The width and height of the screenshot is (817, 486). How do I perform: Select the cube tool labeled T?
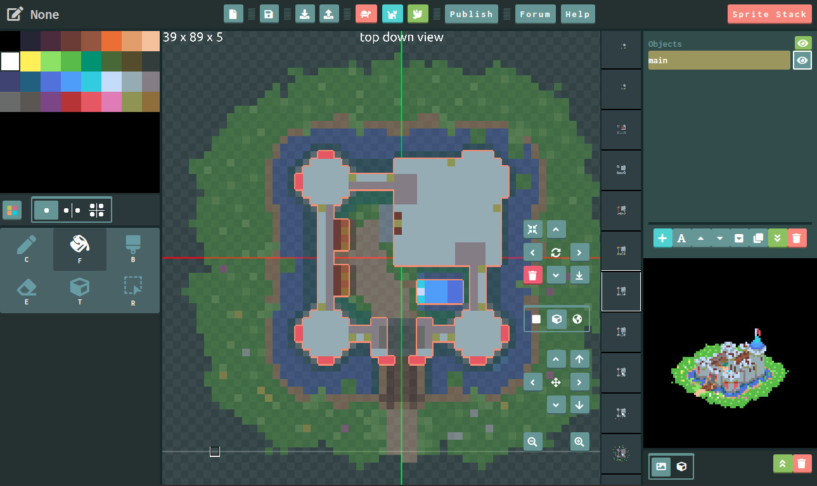(x=80, y=291)
